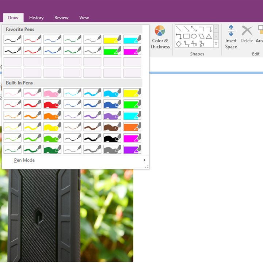This screenshot has height=263, width=263.
Task: Pick the thick red built-in pen
Action: (x=52, y=104)
